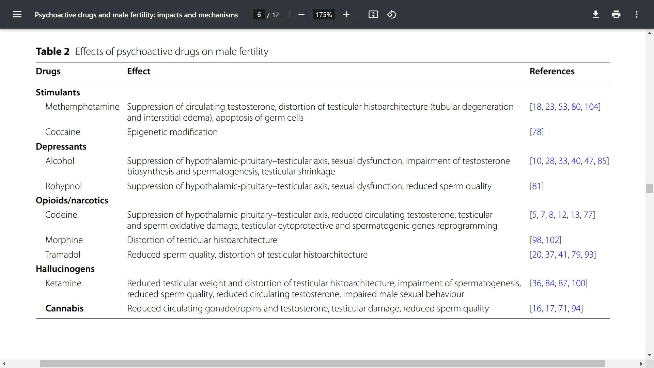Open reference 87 link

(x=563, y=283)
